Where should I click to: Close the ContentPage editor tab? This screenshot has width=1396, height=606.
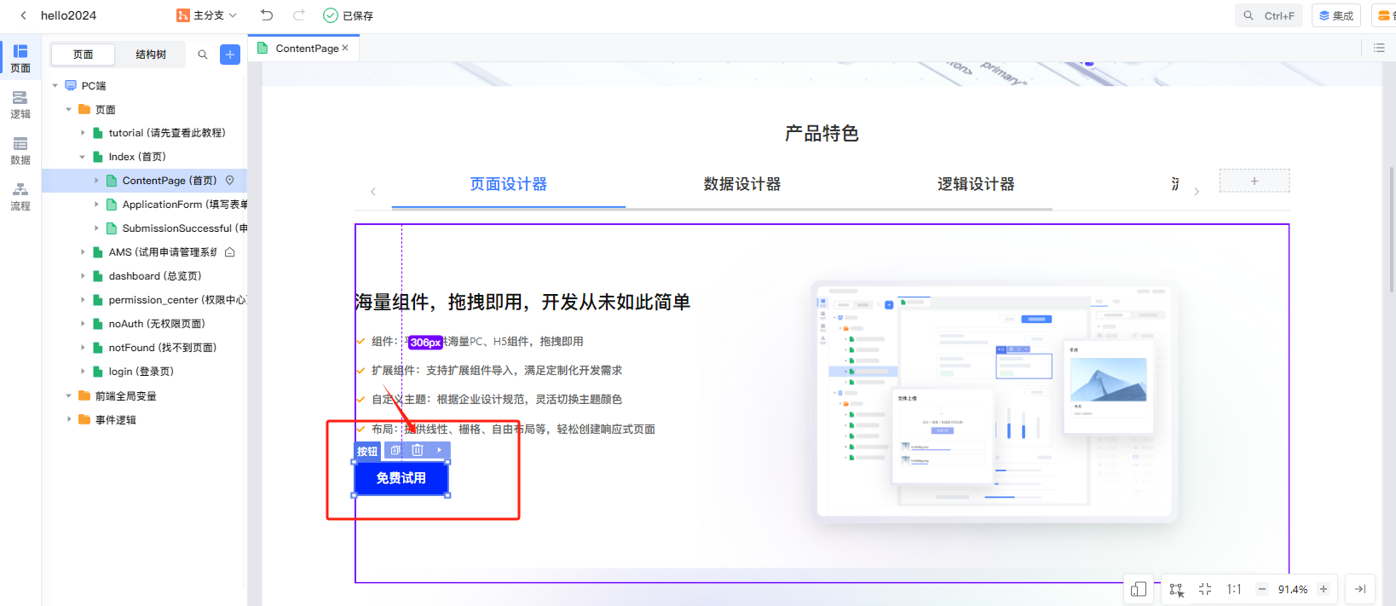[345, 48]
